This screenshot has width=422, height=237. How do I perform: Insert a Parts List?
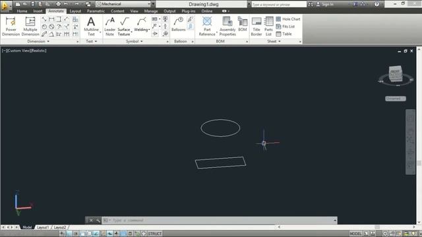click(x=268, y=26)
